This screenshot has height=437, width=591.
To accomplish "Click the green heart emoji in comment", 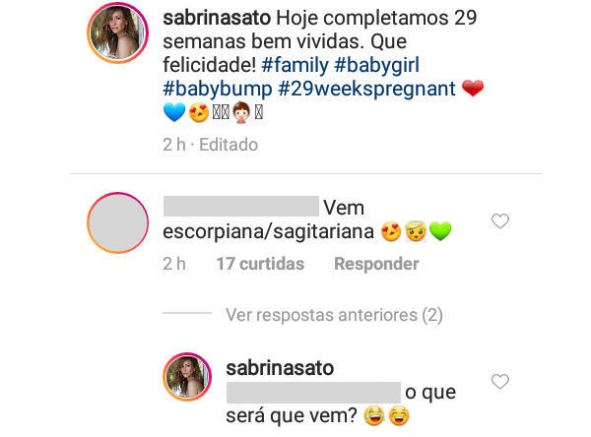I will tap(440, 231).
